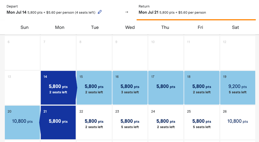Click the greyed-out July 12 cell
This screenshot has width=259, height=142.
click(238, 53)
